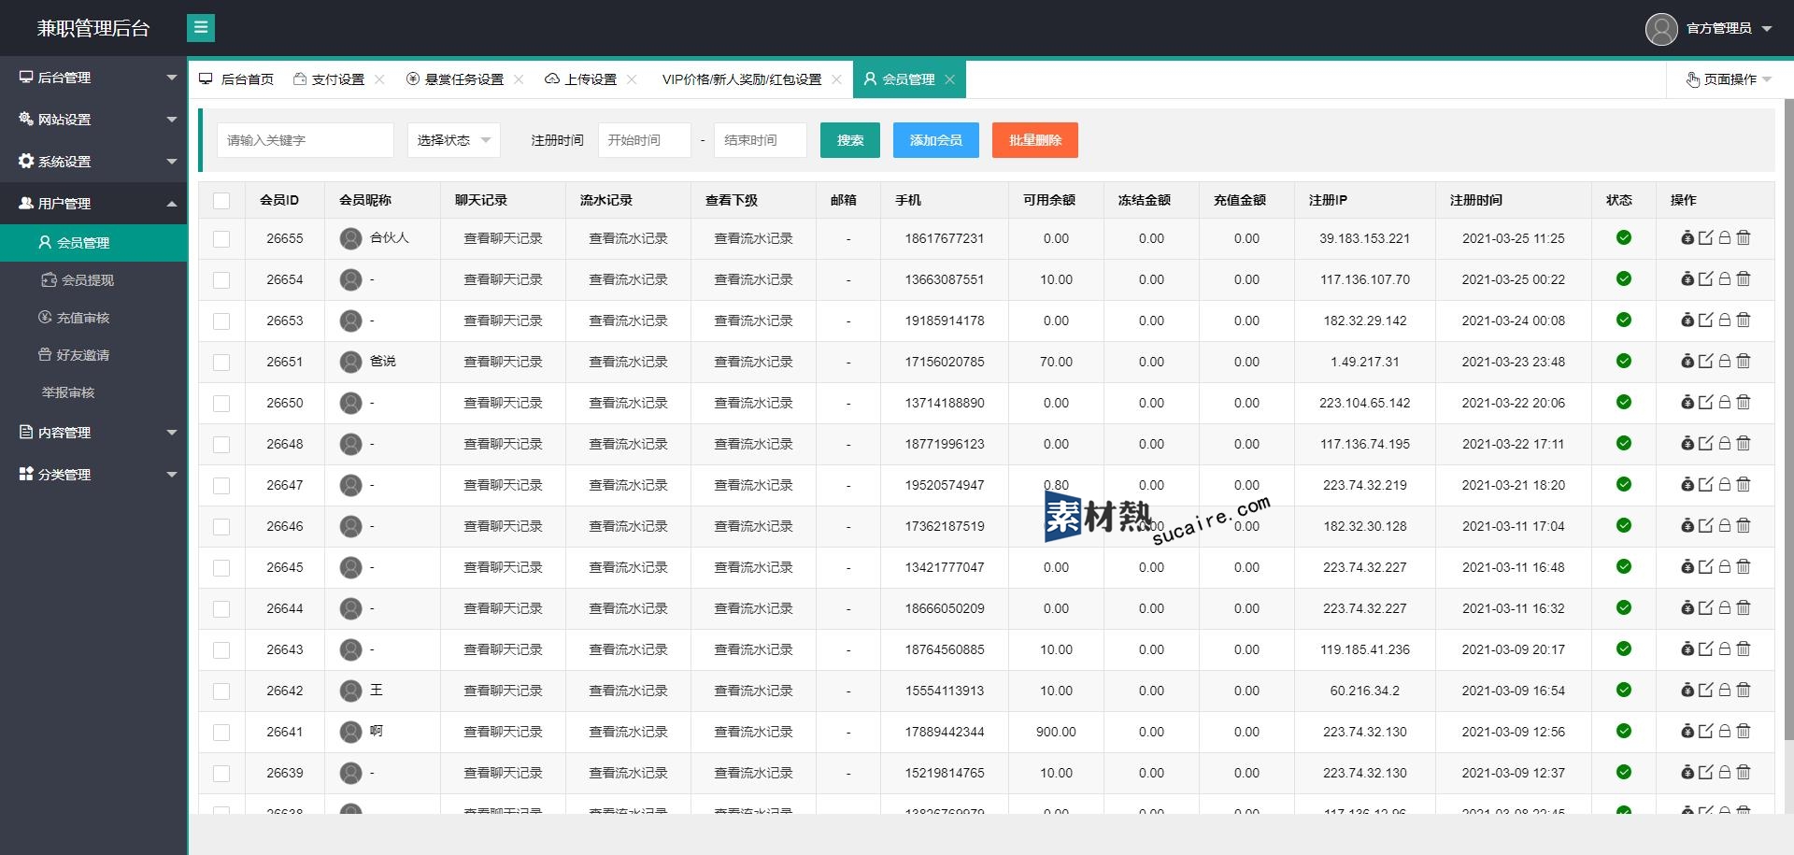Open the 官方管理员 account dropdown arrow
This screenshot has width=1794, height=855.
1767,29
